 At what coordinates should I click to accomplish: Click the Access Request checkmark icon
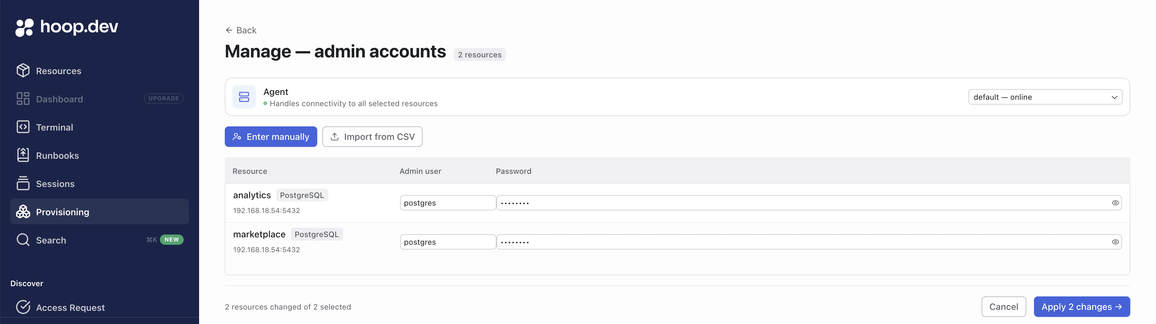click(23, 307)
